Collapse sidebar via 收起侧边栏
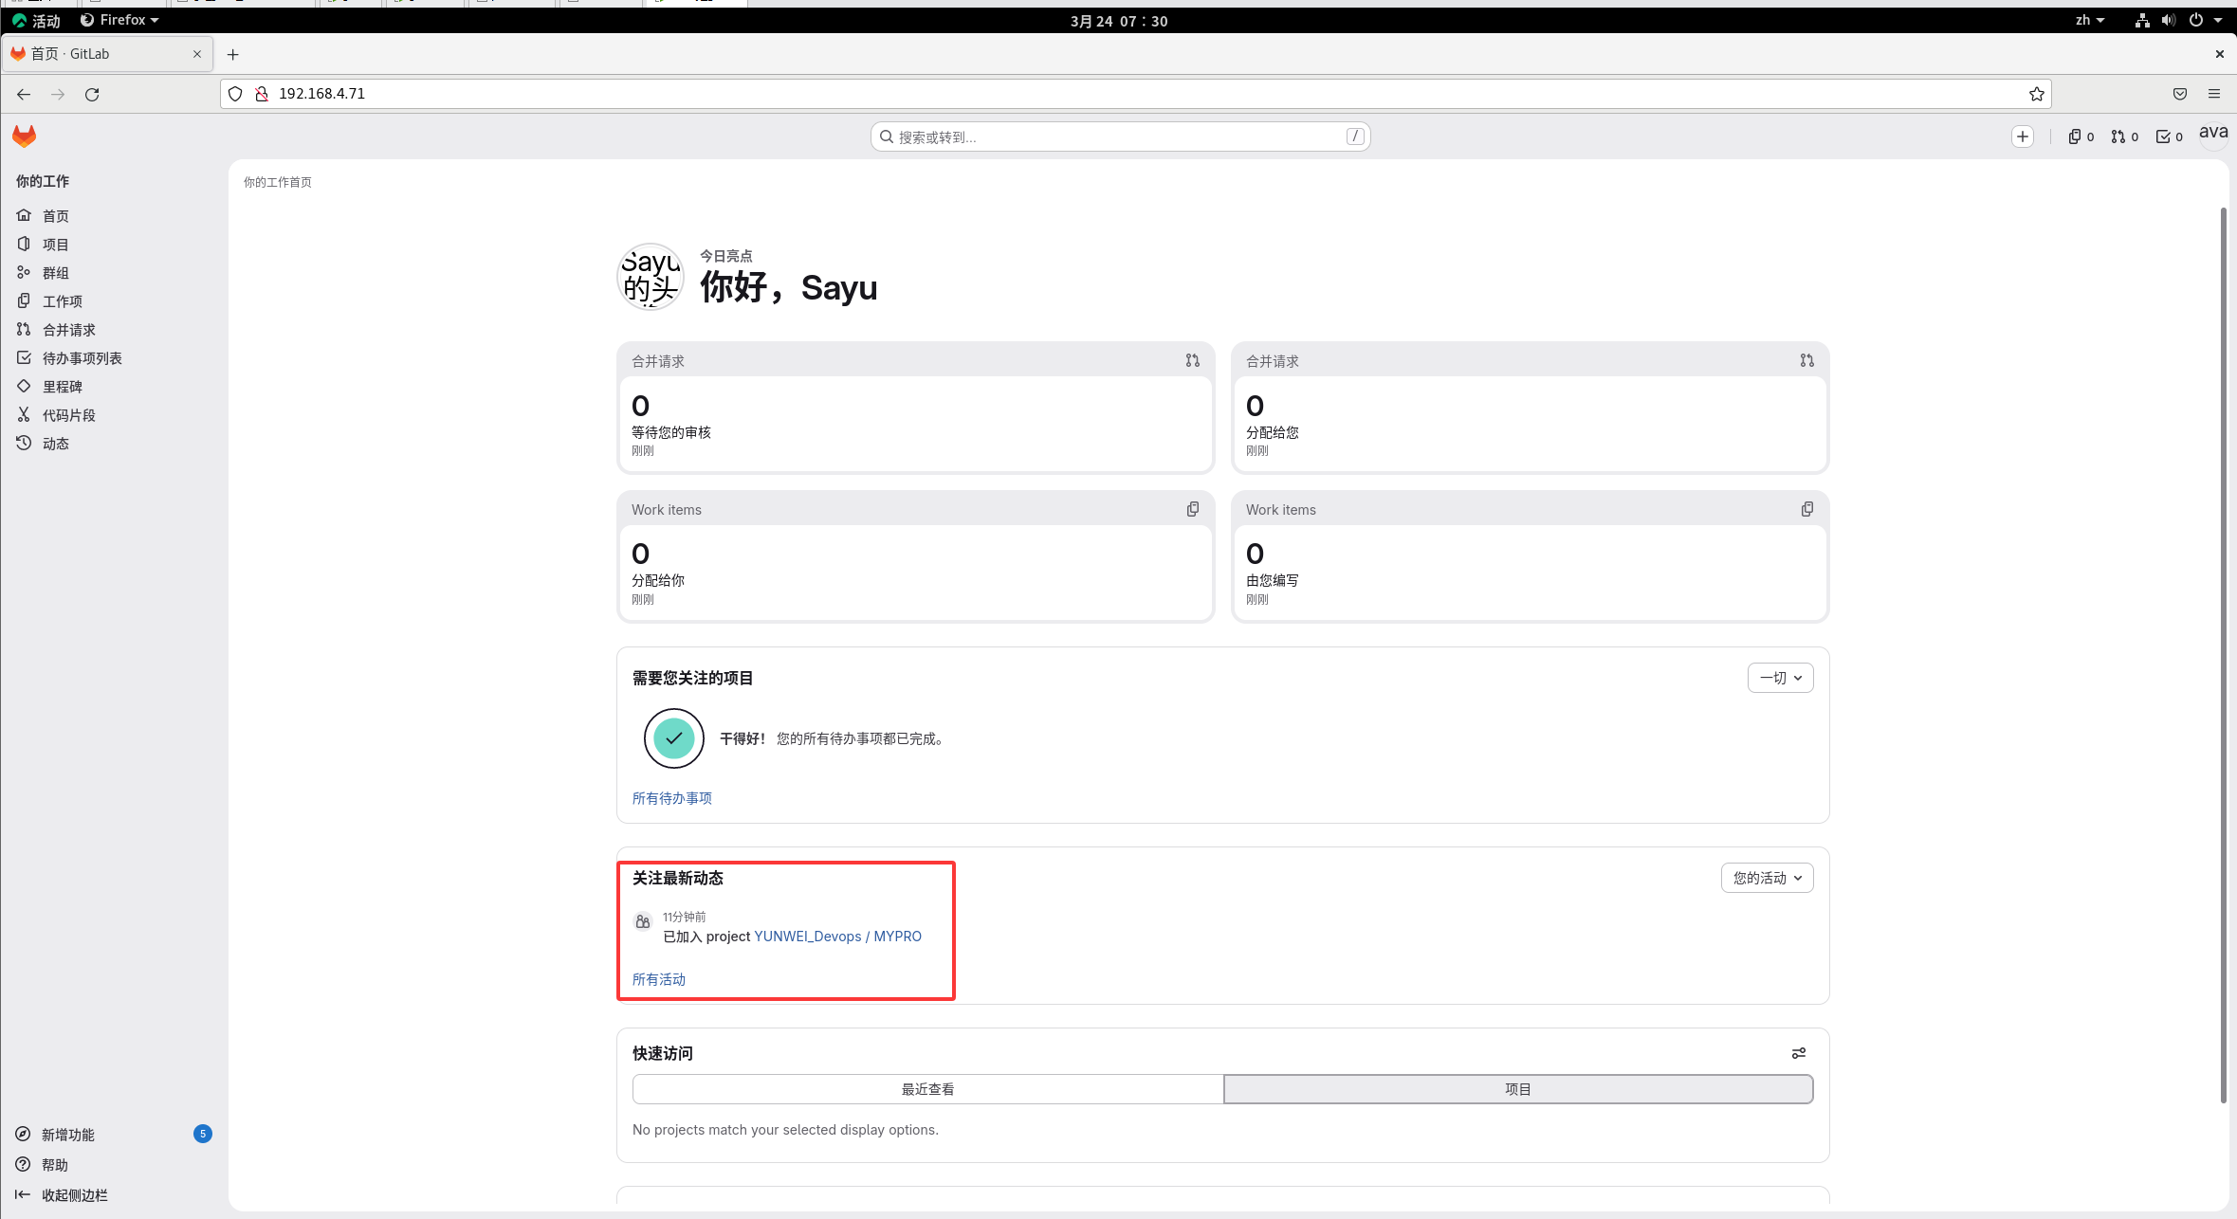 tap(74, 1195)
